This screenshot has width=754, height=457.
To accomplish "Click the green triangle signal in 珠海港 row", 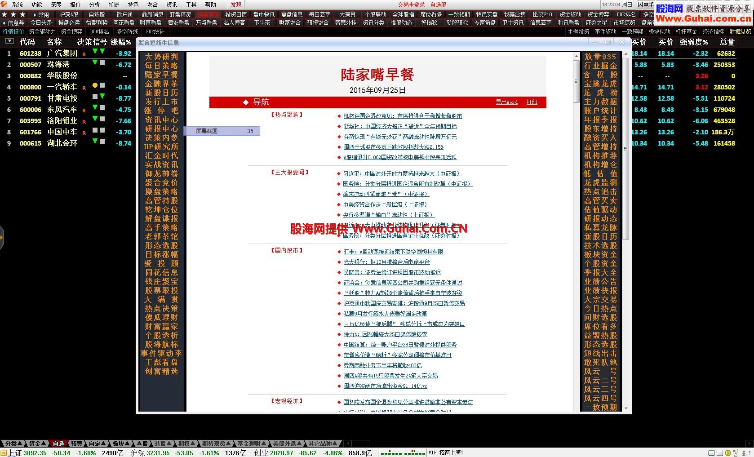I will pyautogui.click(x=95, y=63).
